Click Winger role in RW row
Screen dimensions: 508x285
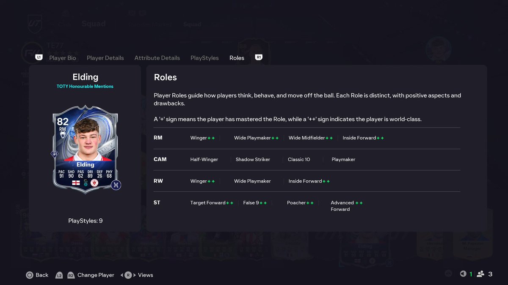202,181
